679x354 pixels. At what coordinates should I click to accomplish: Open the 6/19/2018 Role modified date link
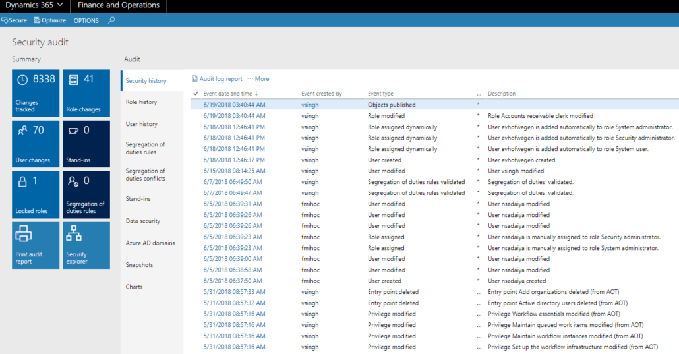coord(234,115)
